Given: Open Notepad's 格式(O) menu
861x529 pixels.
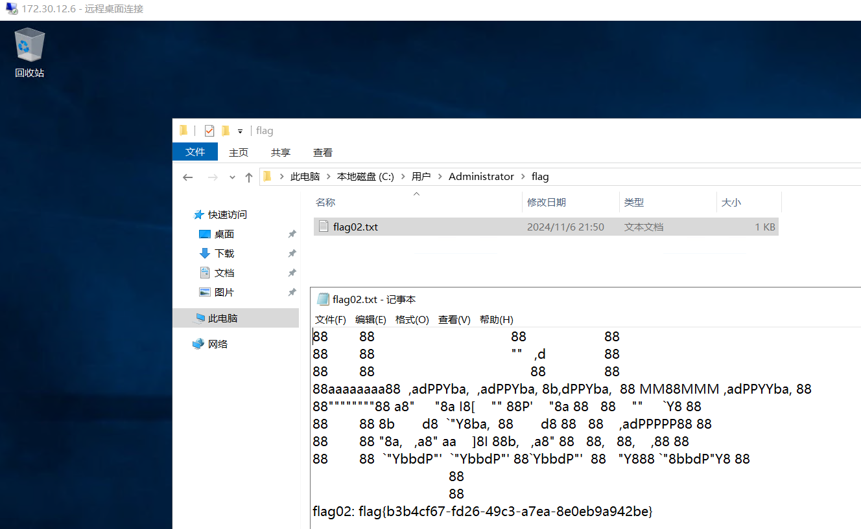Looking at the screenshot, I should [412, 319].
